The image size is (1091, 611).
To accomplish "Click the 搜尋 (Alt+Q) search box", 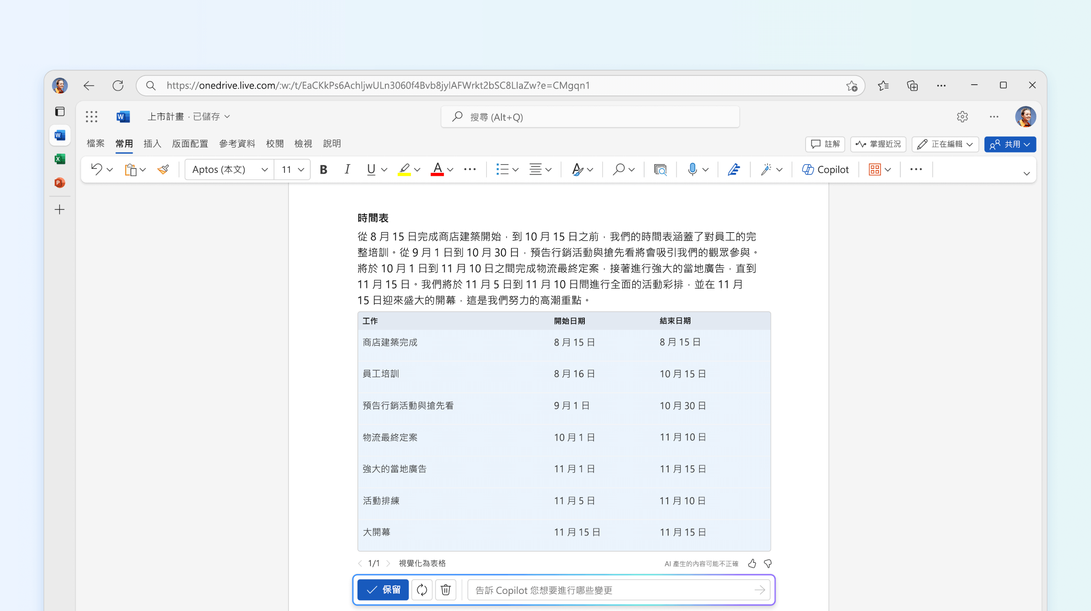I will pyautogui.click(x=590, y=117).
